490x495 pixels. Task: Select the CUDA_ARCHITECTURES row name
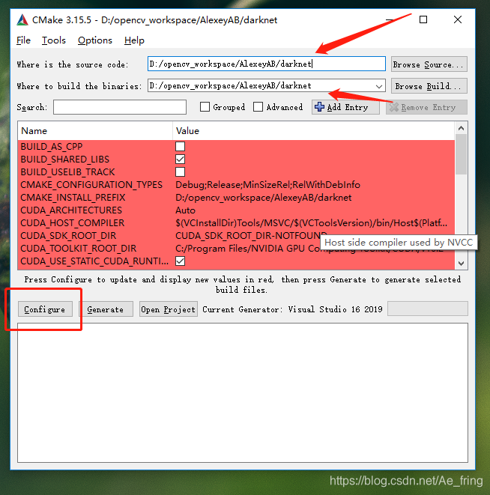[71, 210]
